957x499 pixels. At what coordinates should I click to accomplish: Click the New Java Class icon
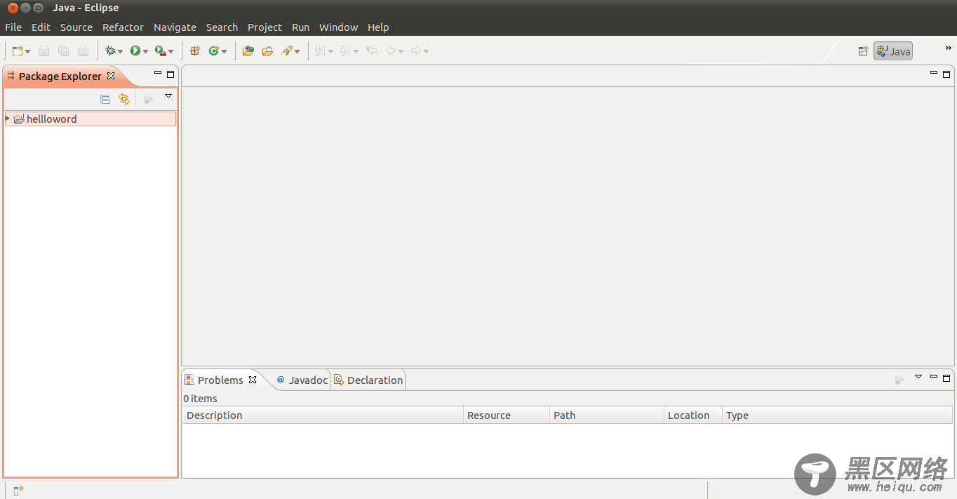214,51
